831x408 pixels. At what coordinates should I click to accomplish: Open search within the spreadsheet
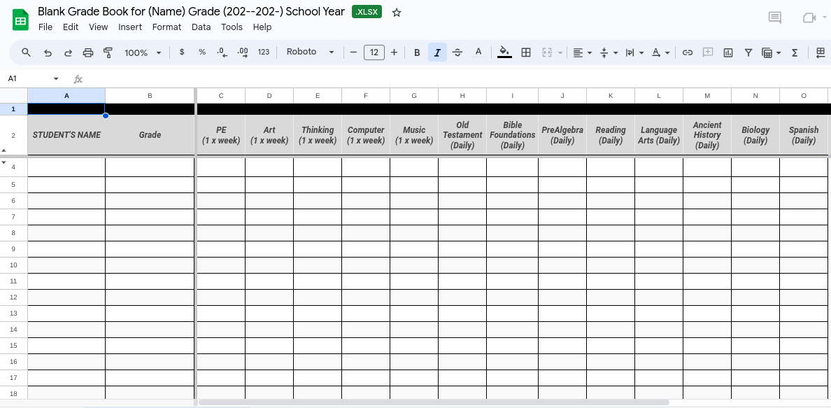click(26, 52)
